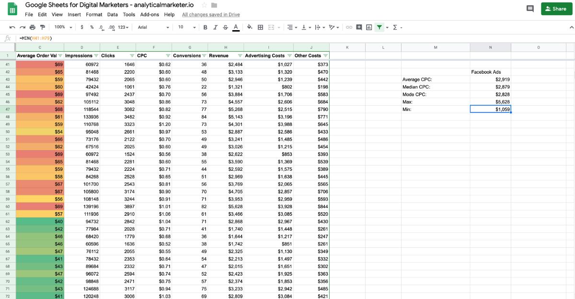Open the Impressions column filter
575x299 pixels.
click(x=96, y=55)
